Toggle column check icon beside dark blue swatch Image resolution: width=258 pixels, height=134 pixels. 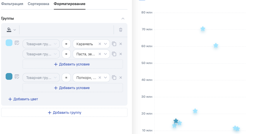pos(17,77)
